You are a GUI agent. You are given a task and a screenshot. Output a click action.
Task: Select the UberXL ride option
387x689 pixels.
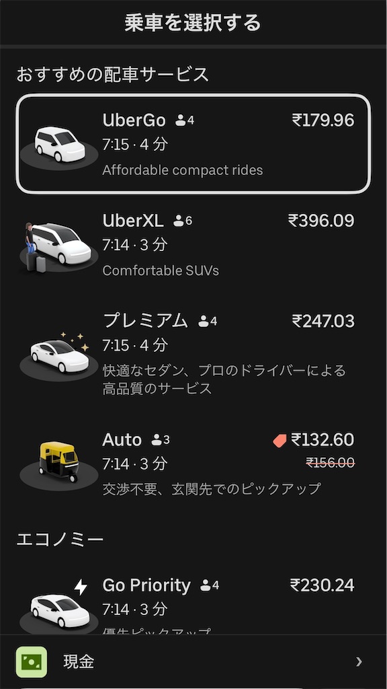point(193,244)
